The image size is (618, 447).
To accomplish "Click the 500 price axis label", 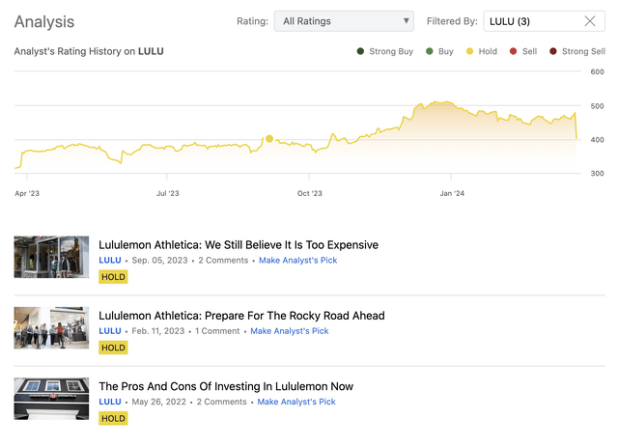I will tap(597, 106).
